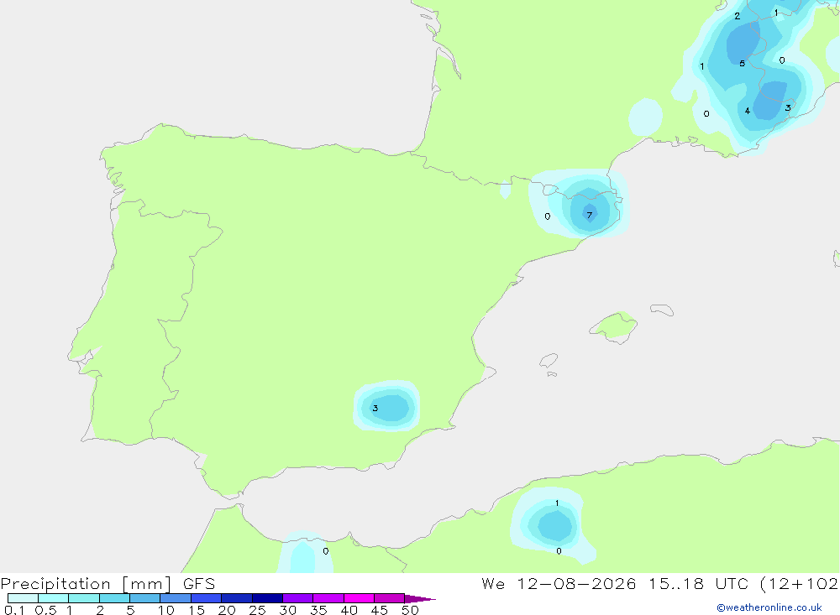Click the 30–35 mm legend swatch
The width and height of the screenshot is (840, 615).
pos(298,598)
